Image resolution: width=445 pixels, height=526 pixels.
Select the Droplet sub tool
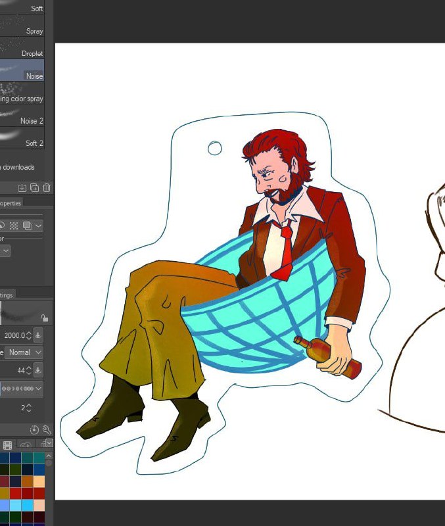(22, 48)
